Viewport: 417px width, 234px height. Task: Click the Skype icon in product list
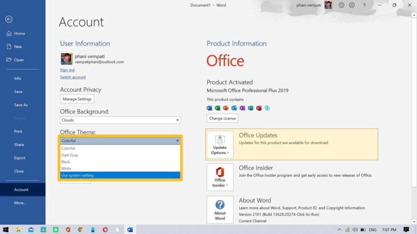click(267, 108)
